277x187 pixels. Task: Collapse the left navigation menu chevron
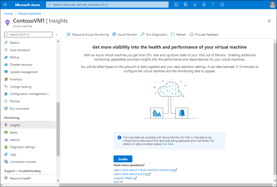click(x=57, y=35)
